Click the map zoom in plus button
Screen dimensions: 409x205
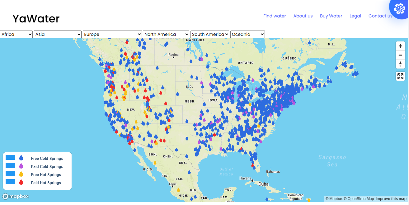coord(400,46)
